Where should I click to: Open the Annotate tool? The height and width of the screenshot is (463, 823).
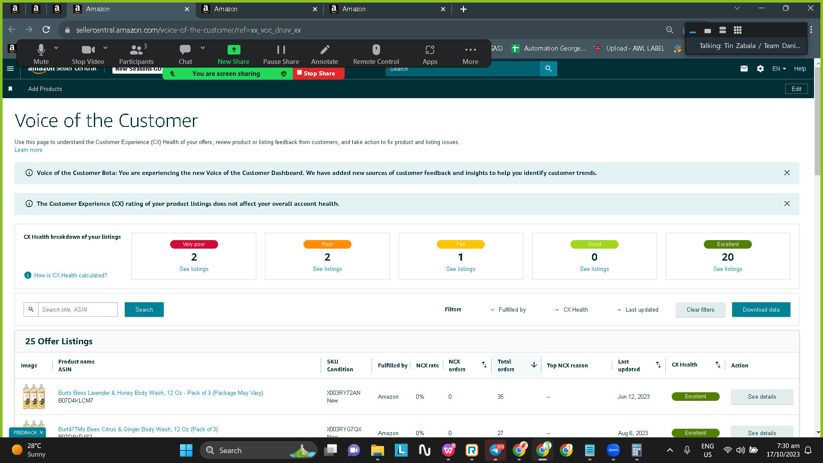coord(324,54)
